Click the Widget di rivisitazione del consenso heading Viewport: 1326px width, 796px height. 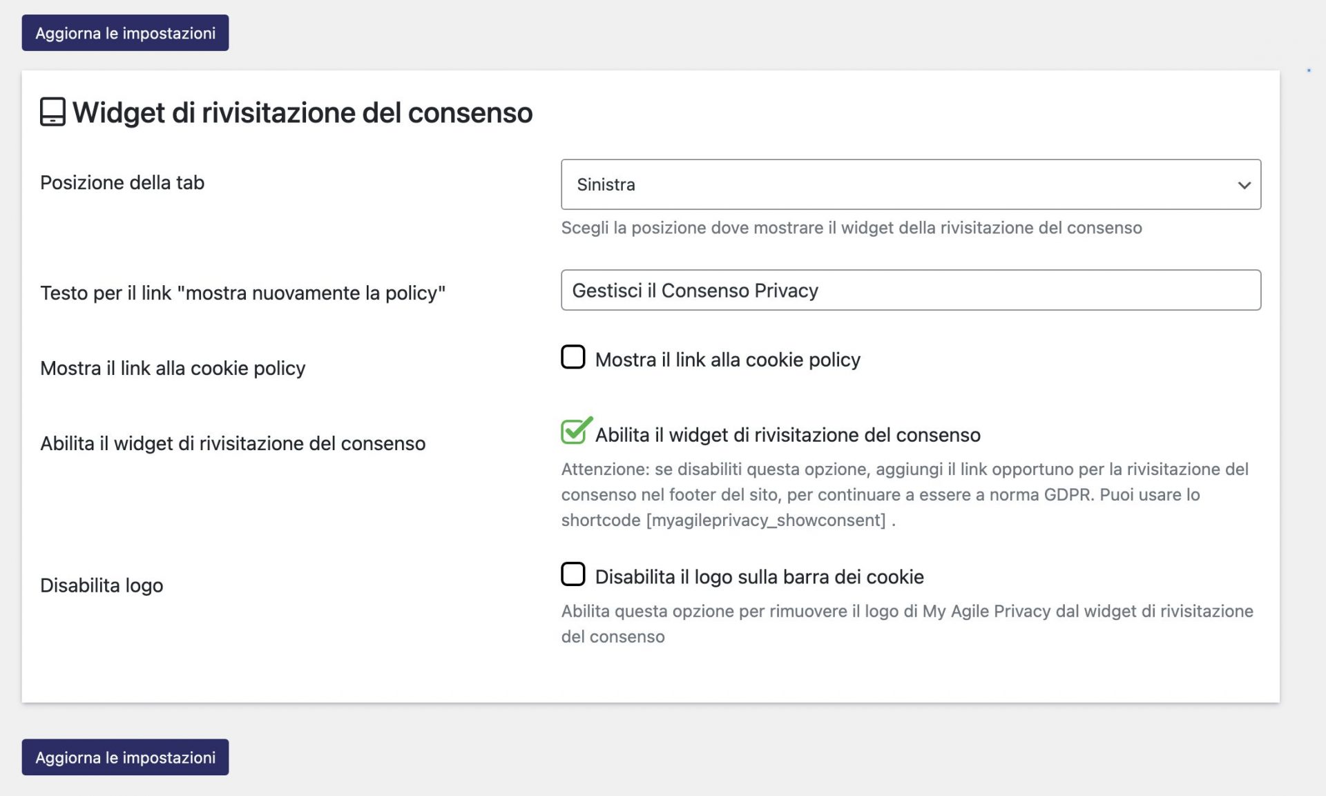[x=302, y=113]
